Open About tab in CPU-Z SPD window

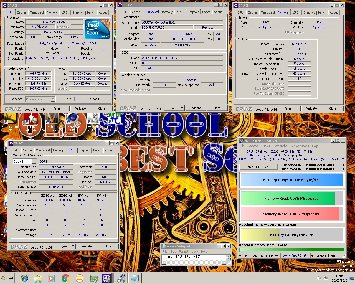109,150
